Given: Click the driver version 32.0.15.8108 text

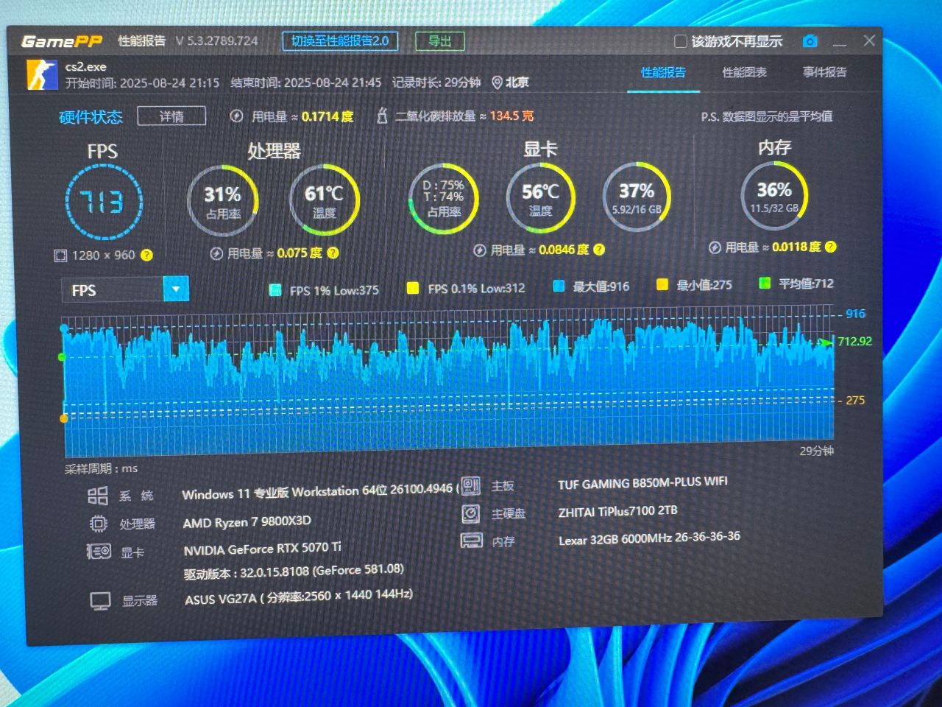Looking at the screenshot, I should tap(294, 572).
